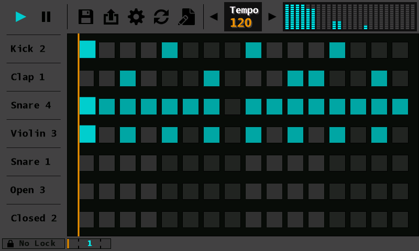This screenshot has height=251, width=419.
Task: Click the edit document pencil icon
Action: (x=186, y=17)
